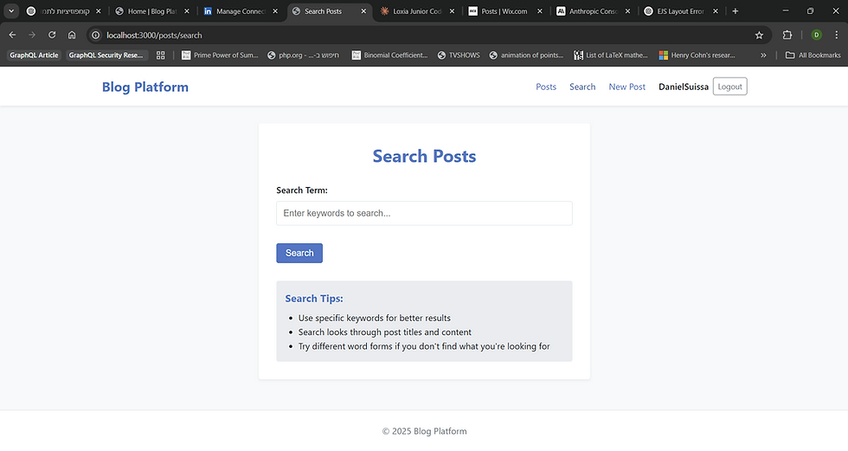
Task: Close the Posts | Wix.com tab
Action: tap(540, 10)
